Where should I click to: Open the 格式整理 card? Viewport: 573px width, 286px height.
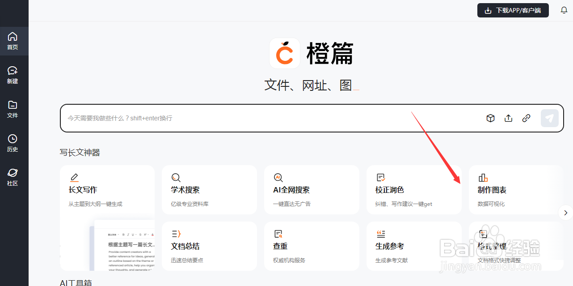(515, 246)
